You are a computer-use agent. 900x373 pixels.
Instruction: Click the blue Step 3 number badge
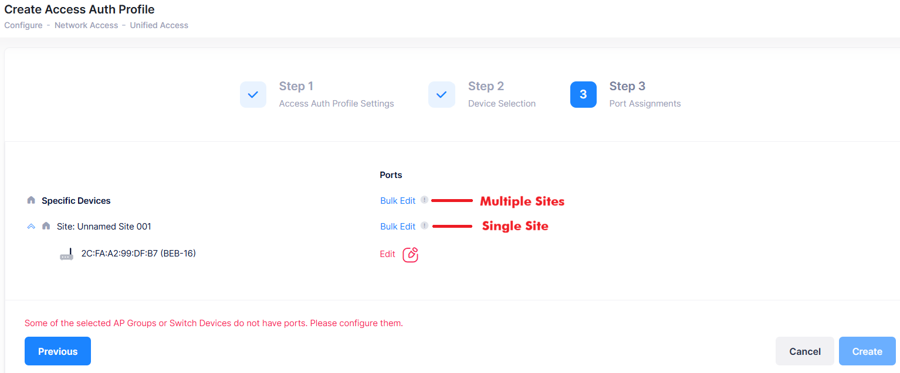pos(583,94)
